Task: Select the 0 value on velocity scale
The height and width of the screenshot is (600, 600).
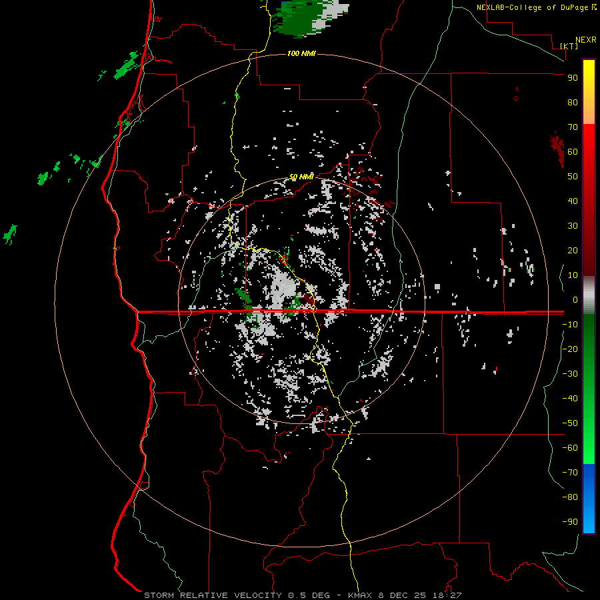Action: coord(575,300)
